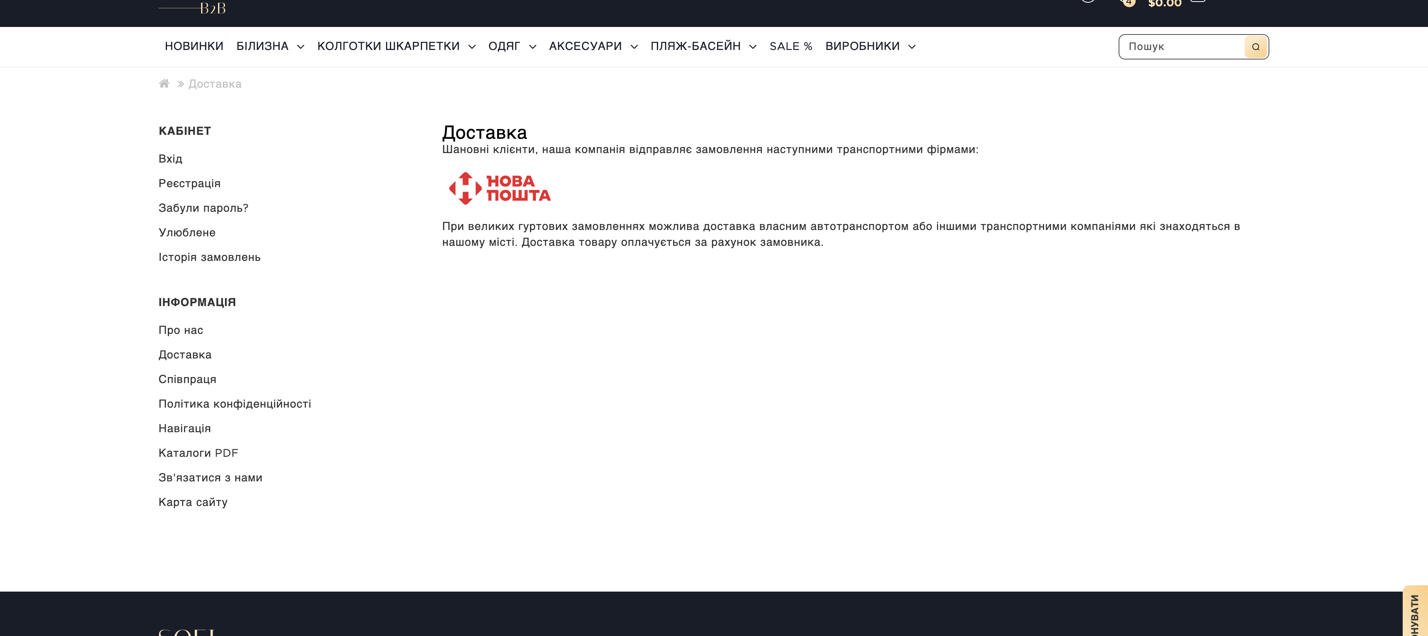Open the НОВИНКИ menu item
1428x636 pixels.
(194, 46)
